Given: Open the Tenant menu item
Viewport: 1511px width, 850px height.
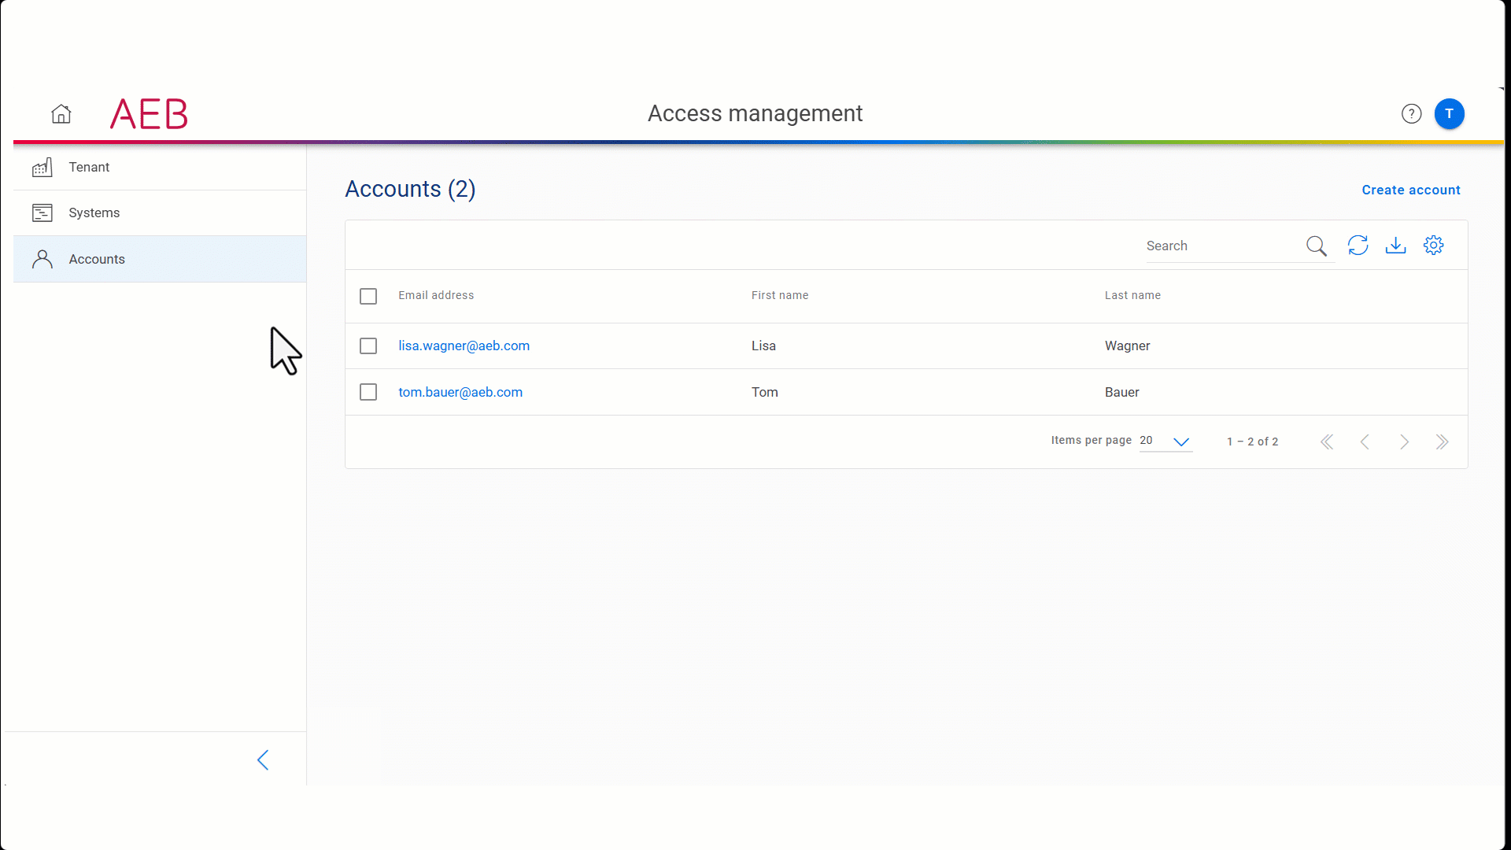Looking at the screenshot, I should pos(89,167).
